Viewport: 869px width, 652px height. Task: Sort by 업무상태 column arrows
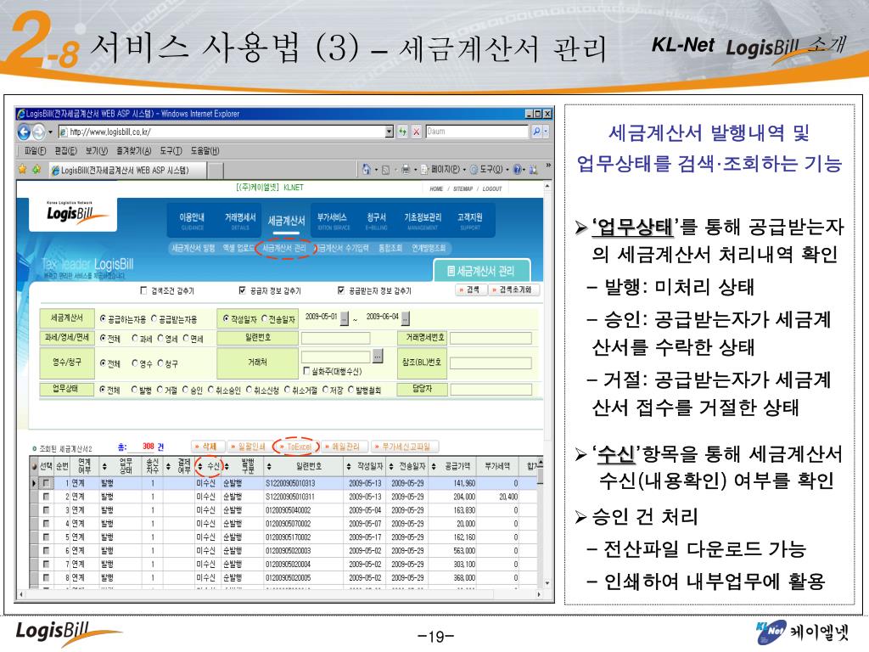pos(104,467)
